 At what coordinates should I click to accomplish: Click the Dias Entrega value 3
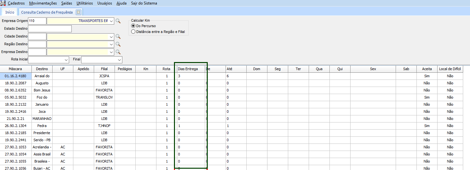191,76
